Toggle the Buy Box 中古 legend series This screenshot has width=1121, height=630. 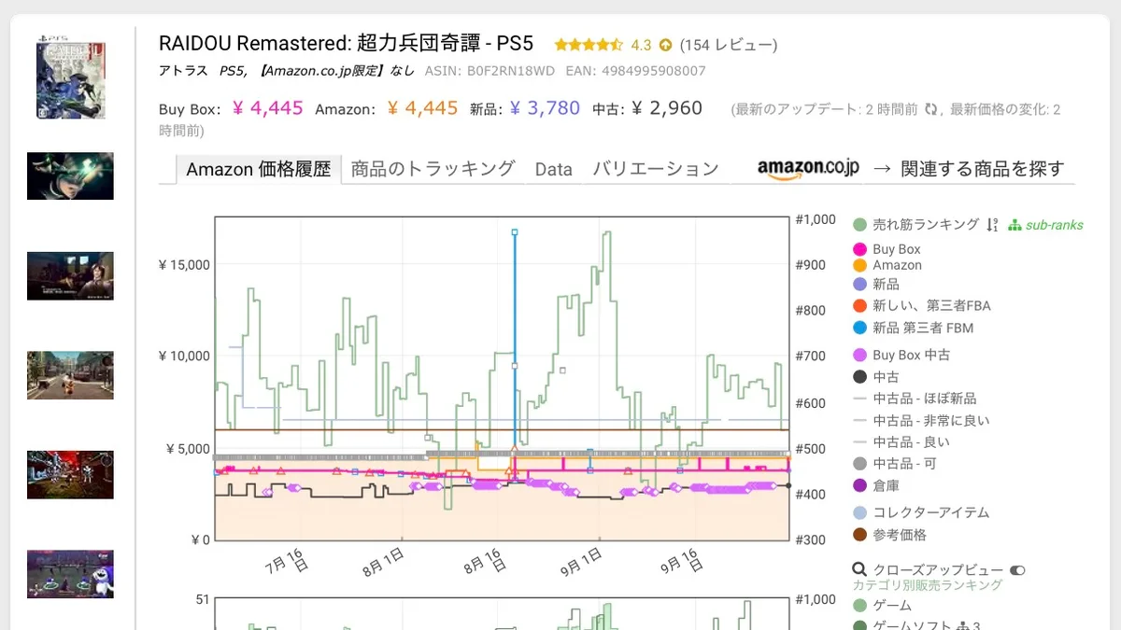[x=902, y=355]
